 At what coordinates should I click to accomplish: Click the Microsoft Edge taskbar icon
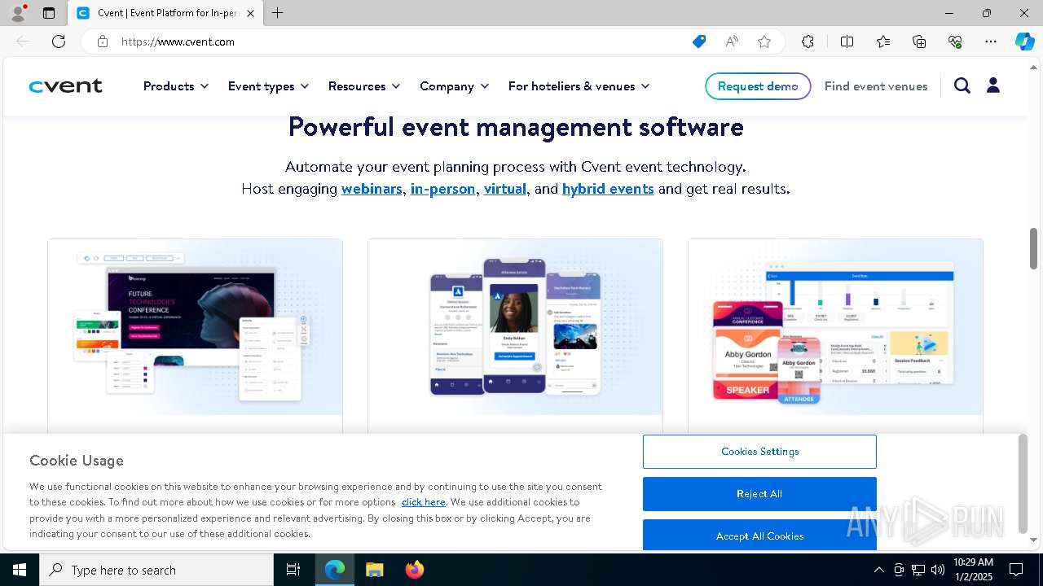point(335,570)
